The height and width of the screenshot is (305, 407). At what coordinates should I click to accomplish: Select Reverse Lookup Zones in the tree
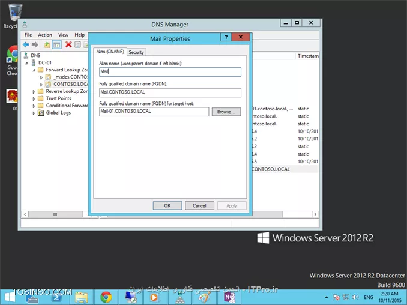tap(67, 91)
